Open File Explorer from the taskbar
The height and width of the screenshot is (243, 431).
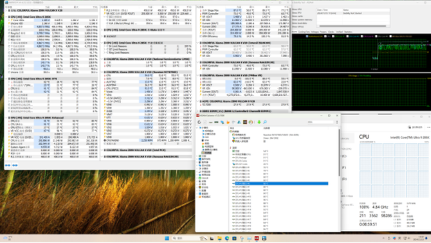pos(219,239)
